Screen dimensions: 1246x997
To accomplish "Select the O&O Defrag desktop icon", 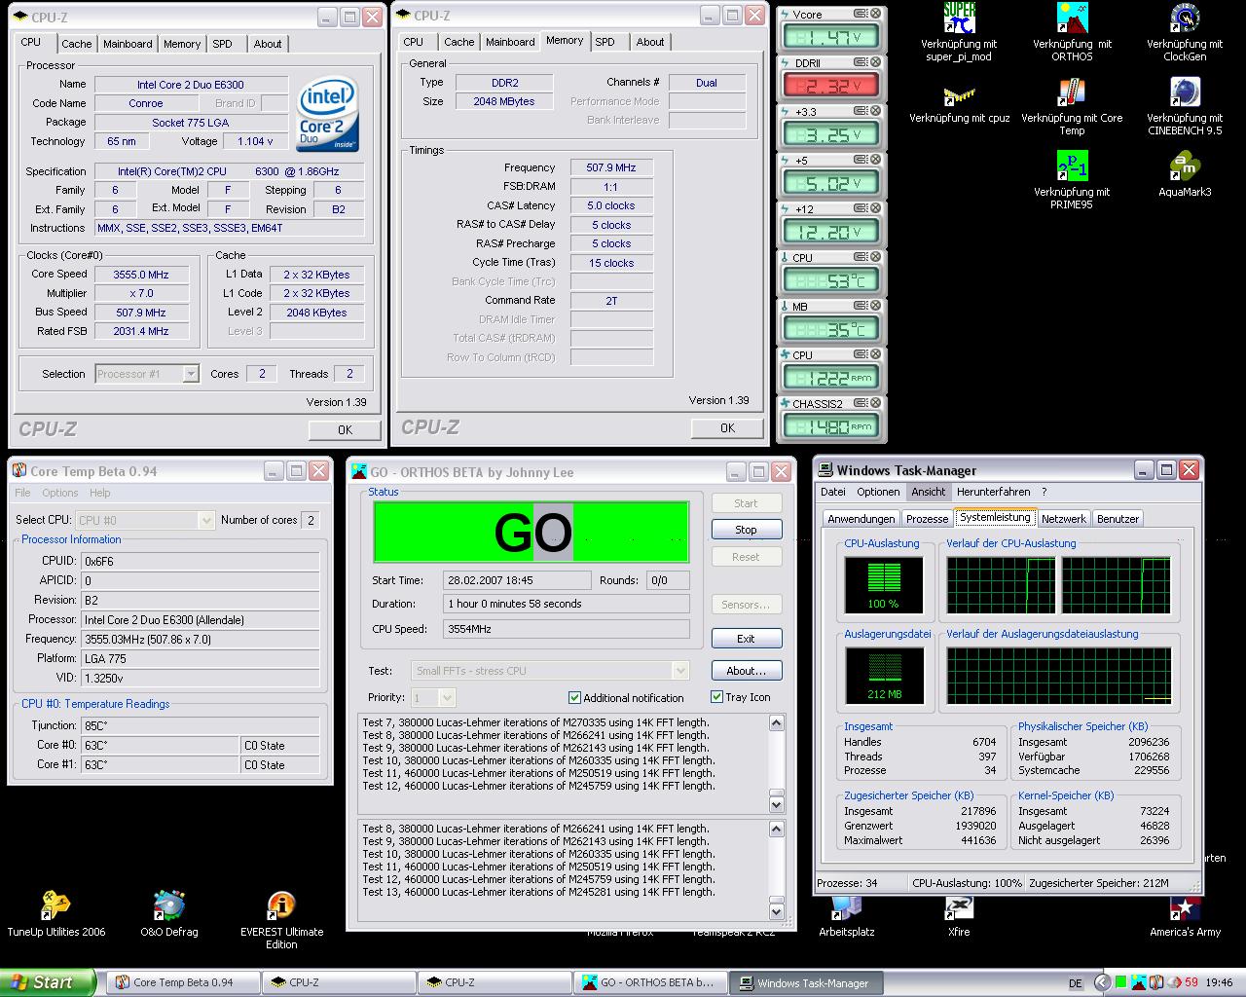I will (x=169, y=914).
